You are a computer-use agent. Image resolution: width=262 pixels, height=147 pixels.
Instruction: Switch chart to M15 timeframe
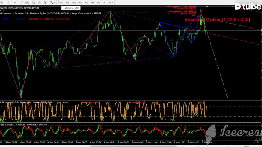pyautogui.click(x=74, y=2)
